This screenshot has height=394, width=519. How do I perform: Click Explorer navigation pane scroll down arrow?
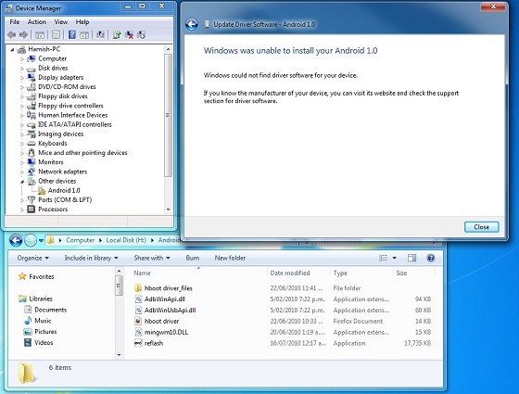click(x=120, y=355)
